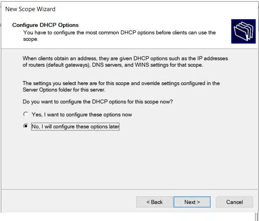
Task: Click the 'You have to configure' subtitle text
Action: pos(119,32)
